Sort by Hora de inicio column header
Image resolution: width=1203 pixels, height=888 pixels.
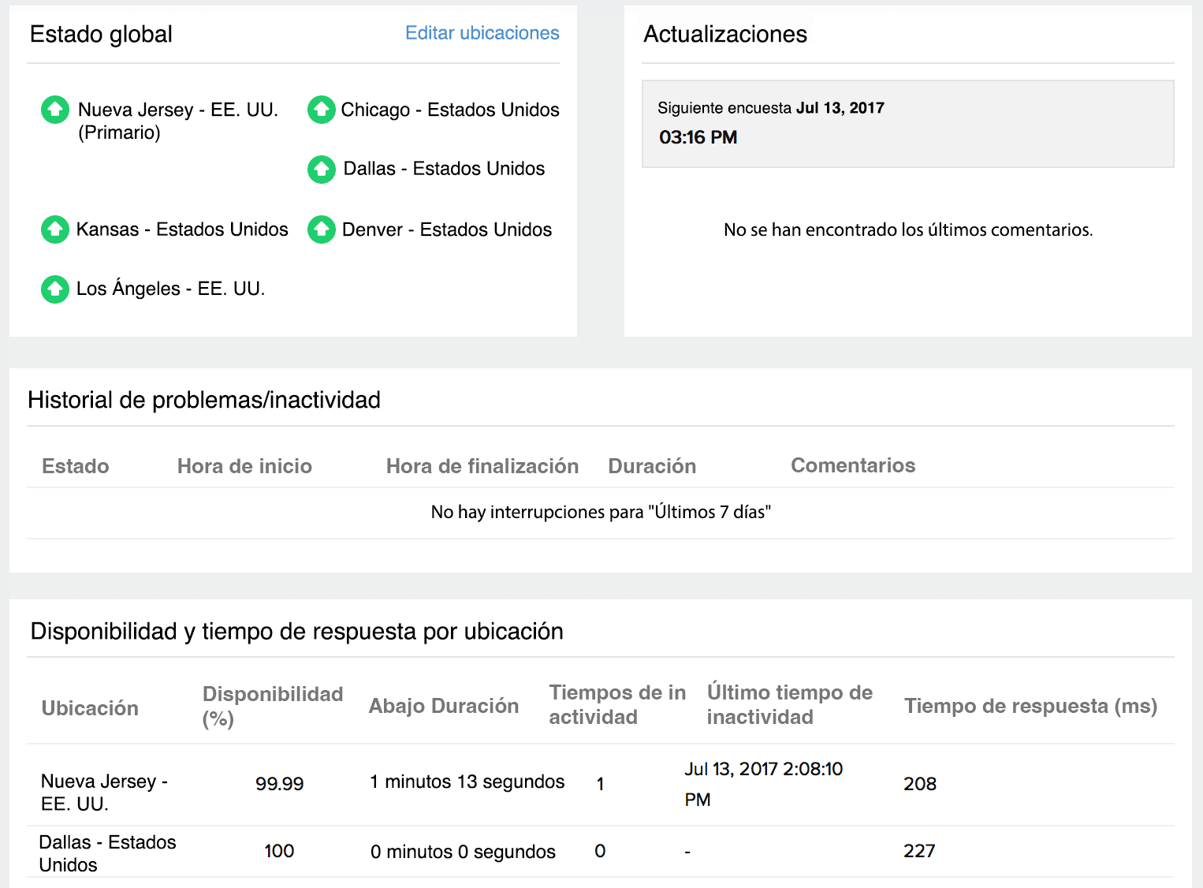tap(244, 466)
